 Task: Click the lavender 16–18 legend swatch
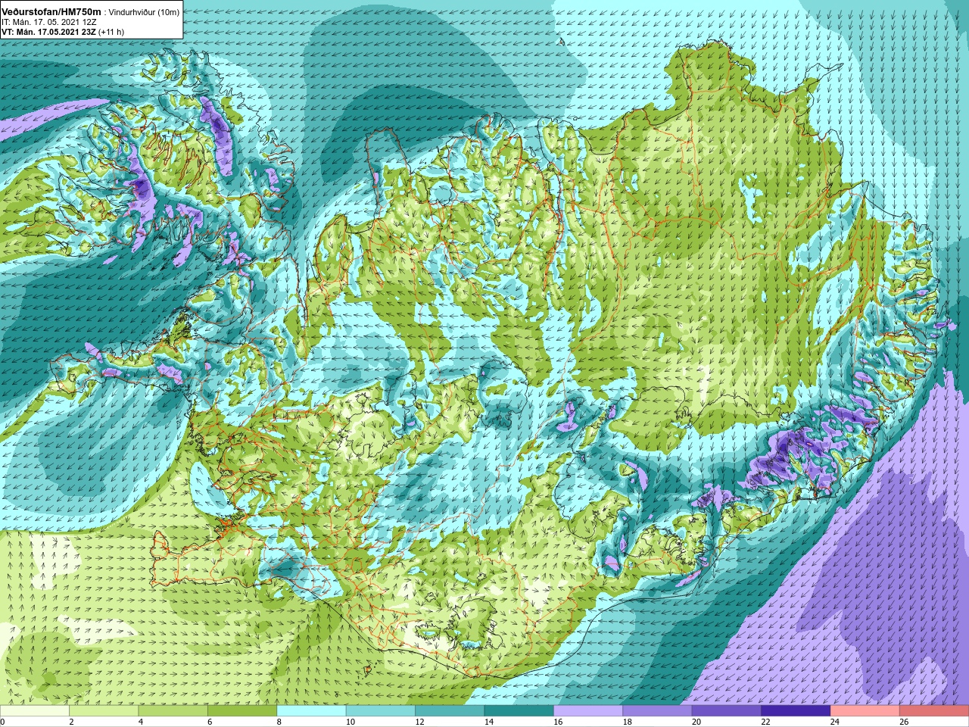pos(588,711)
